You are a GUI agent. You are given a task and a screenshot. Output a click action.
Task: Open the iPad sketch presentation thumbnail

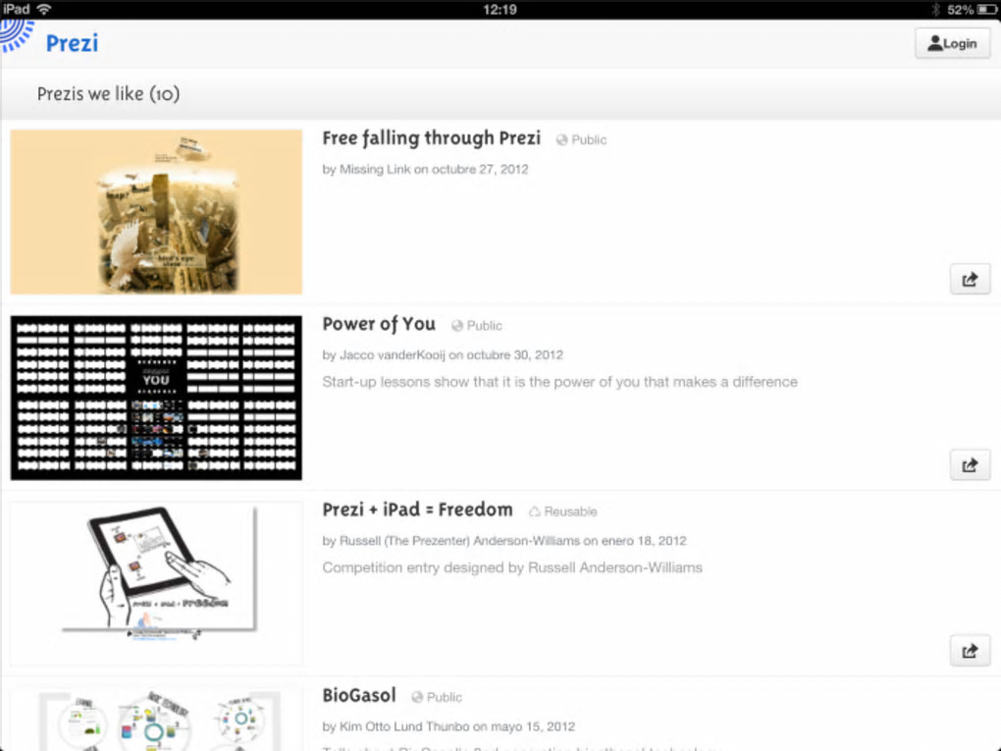coord(156,584)
